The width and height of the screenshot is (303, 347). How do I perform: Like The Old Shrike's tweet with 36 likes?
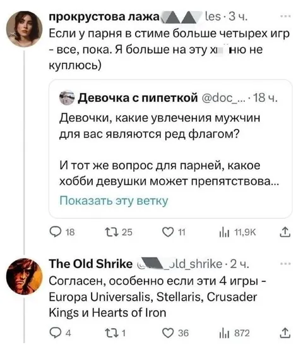pos(168,333)
